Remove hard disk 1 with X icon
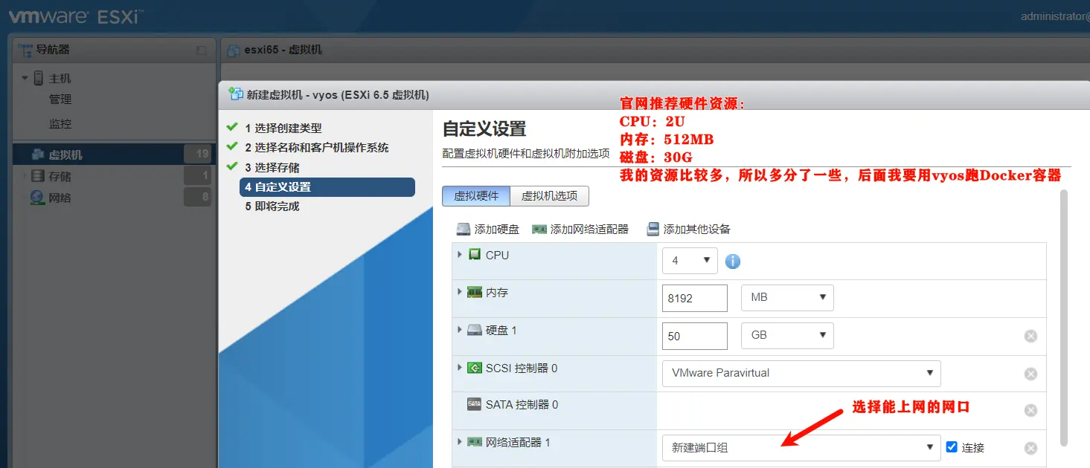Screen dimensions: 1090x468 (1030, 336)
